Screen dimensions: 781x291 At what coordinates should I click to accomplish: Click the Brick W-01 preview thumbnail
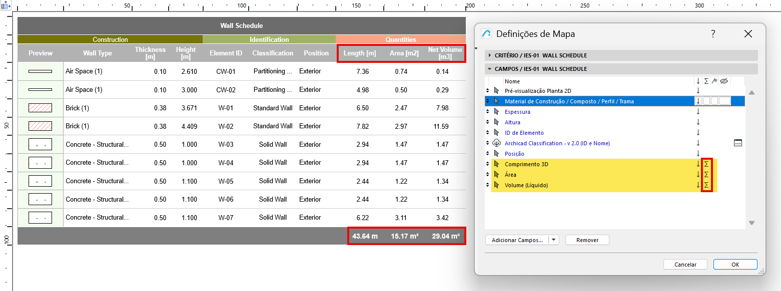point(40,108)
